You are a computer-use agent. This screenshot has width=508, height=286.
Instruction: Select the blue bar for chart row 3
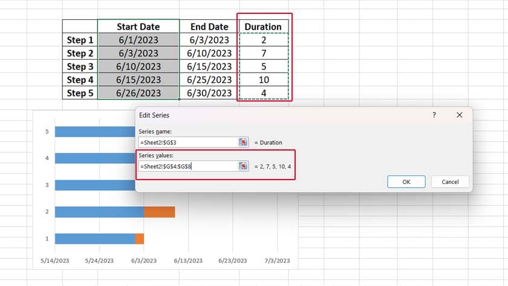pos(95,185)
